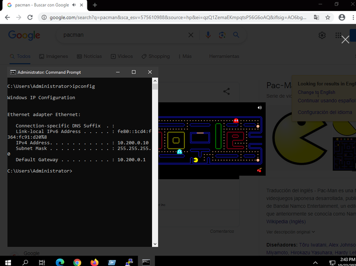Mute the Pac-Man game sound

[260, 107]
